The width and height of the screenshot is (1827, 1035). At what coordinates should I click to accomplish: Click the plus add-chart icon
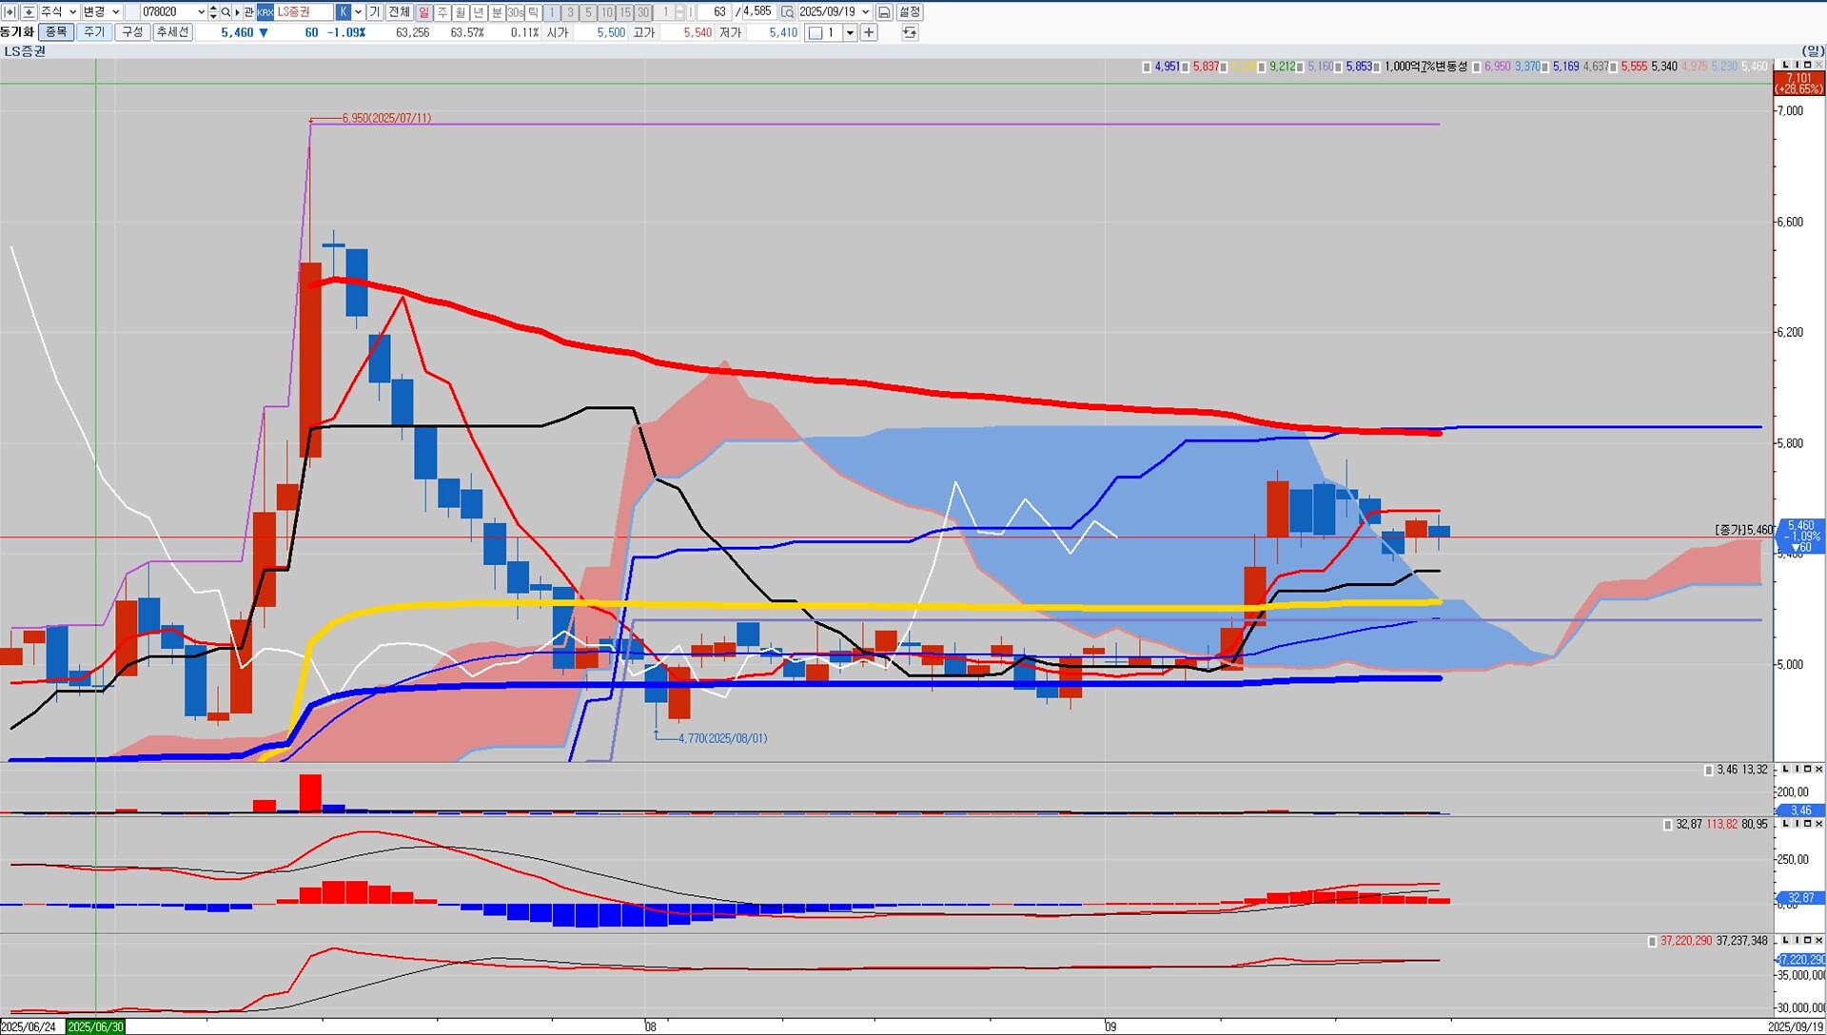point(869,32)
